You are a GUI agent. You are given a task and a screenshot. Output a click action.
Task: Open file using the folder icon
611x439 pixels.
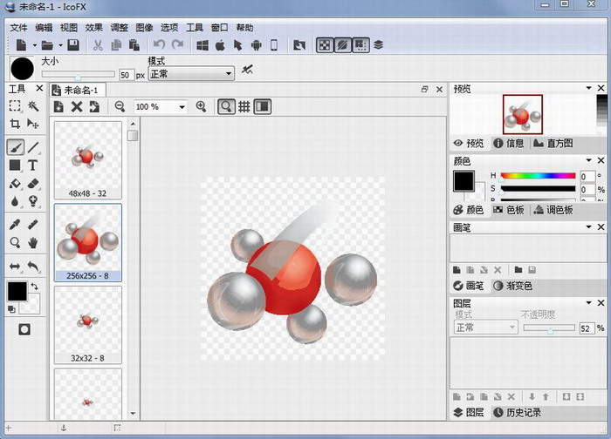click(x=47, y=45)
